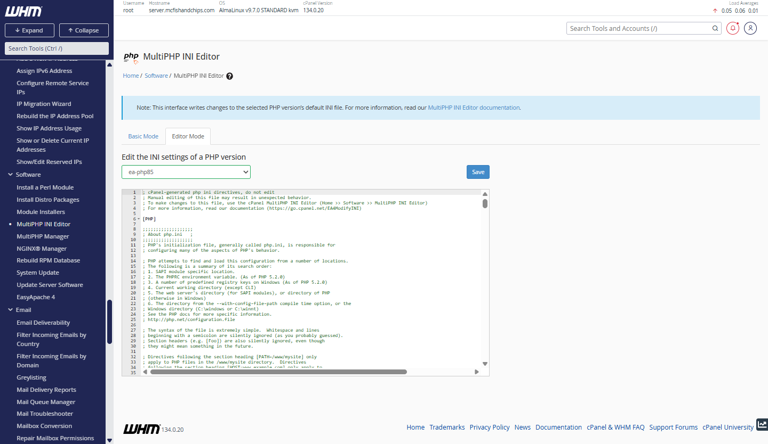The height and width of the screenshot is (444, 768).
Task: Fold the [PHP] section at line 6
Action: point(139,219)
